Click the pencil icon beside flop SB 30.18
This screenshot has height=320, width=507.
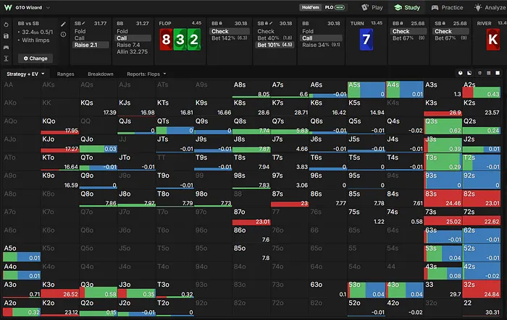click(271, 23)
